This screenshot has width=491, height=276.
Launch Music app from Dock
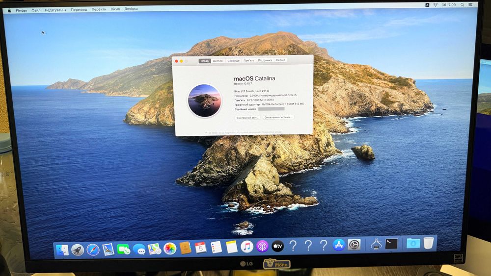pos(247,247)
